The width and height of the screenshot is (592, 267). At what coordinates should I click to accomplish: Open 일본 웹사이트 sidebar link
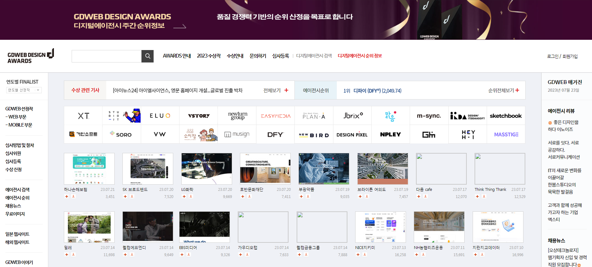[x=17, y=234]
